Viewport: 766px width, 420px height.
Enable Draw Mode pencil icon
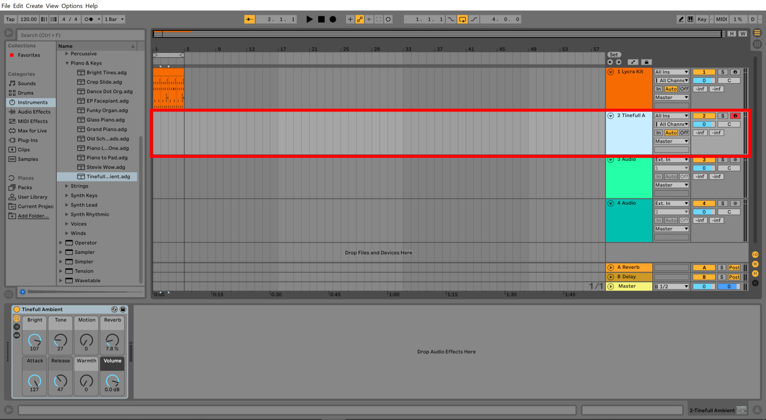[x=681, y=19]
